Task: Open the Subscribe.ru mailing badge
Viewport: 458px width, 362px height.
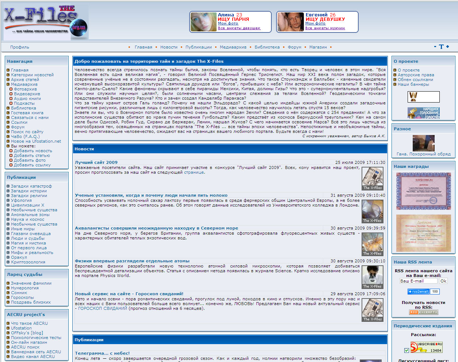Action: click(x=426, y=347)
